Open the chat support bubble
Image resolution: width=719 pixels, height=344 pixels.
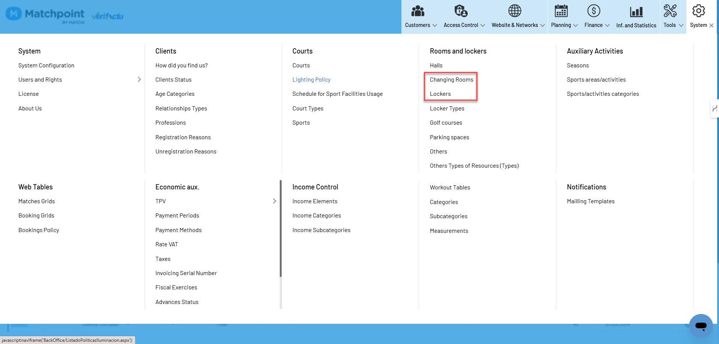[701, 326]
